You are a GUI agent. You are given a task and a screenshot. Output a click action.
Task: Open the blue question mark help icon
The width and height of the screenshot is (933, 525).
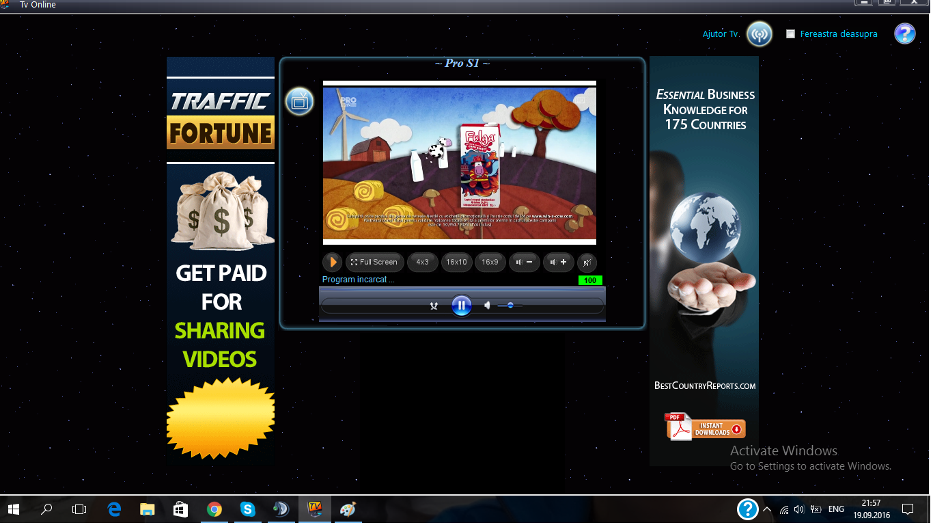click(904, 33)
